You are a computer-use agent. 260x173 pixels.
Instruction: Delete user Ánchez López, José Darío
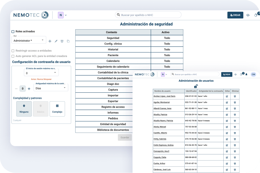click(x=235, y=96)
